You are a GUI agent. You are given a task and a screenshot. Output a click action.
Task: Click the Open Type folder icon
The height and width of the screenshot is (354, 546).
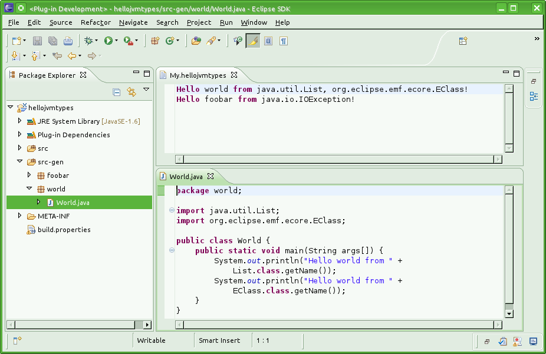coord(196,41)
